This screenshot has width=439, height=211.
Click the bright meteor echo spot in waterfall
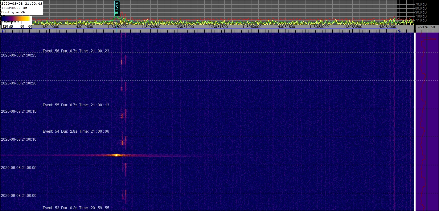116,155
